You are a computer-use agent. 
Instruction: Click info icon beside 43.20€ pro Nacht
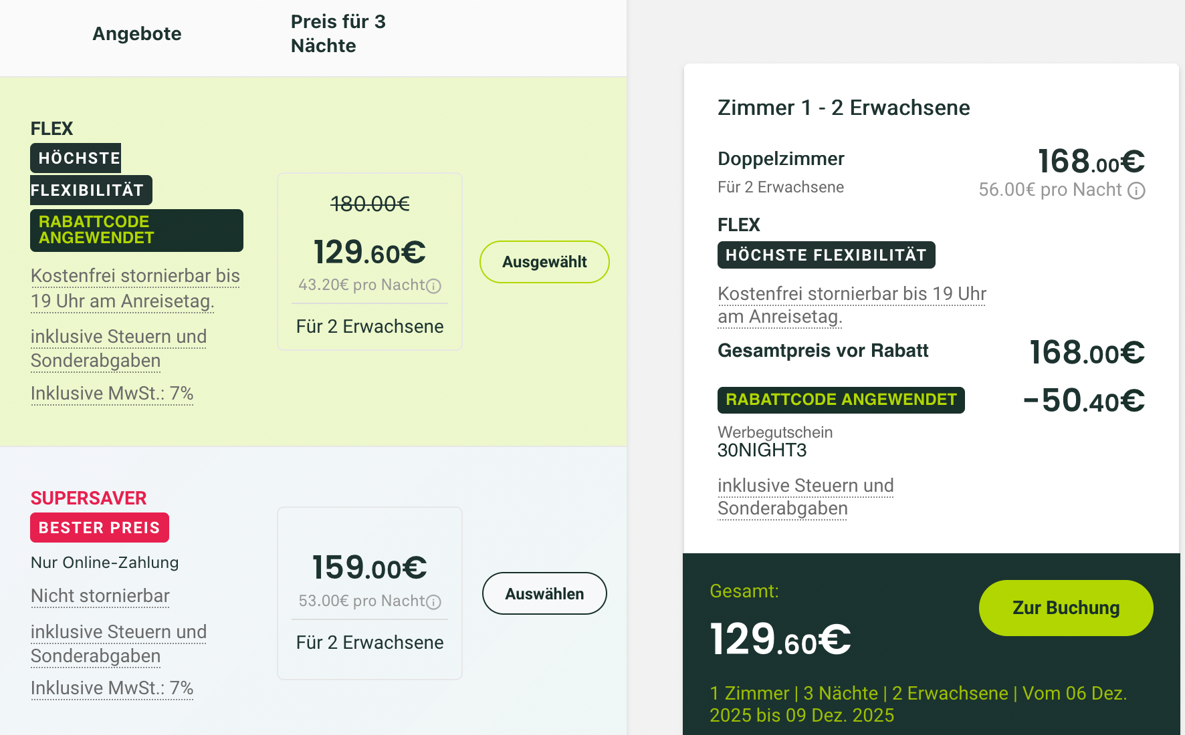(x=434, y=286)
